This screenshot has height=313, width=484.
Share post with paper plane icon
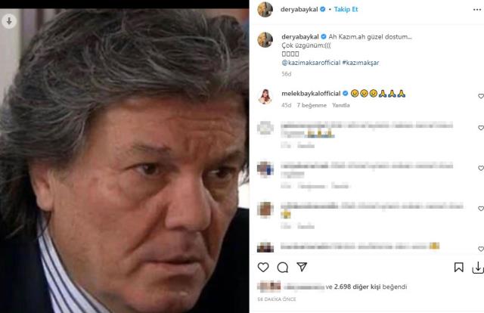(302, 267)
